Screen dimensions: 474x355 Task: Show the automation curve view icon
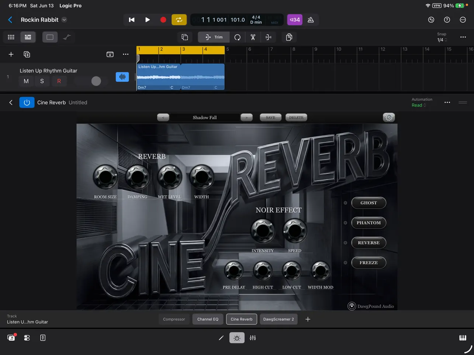(67, 37)
